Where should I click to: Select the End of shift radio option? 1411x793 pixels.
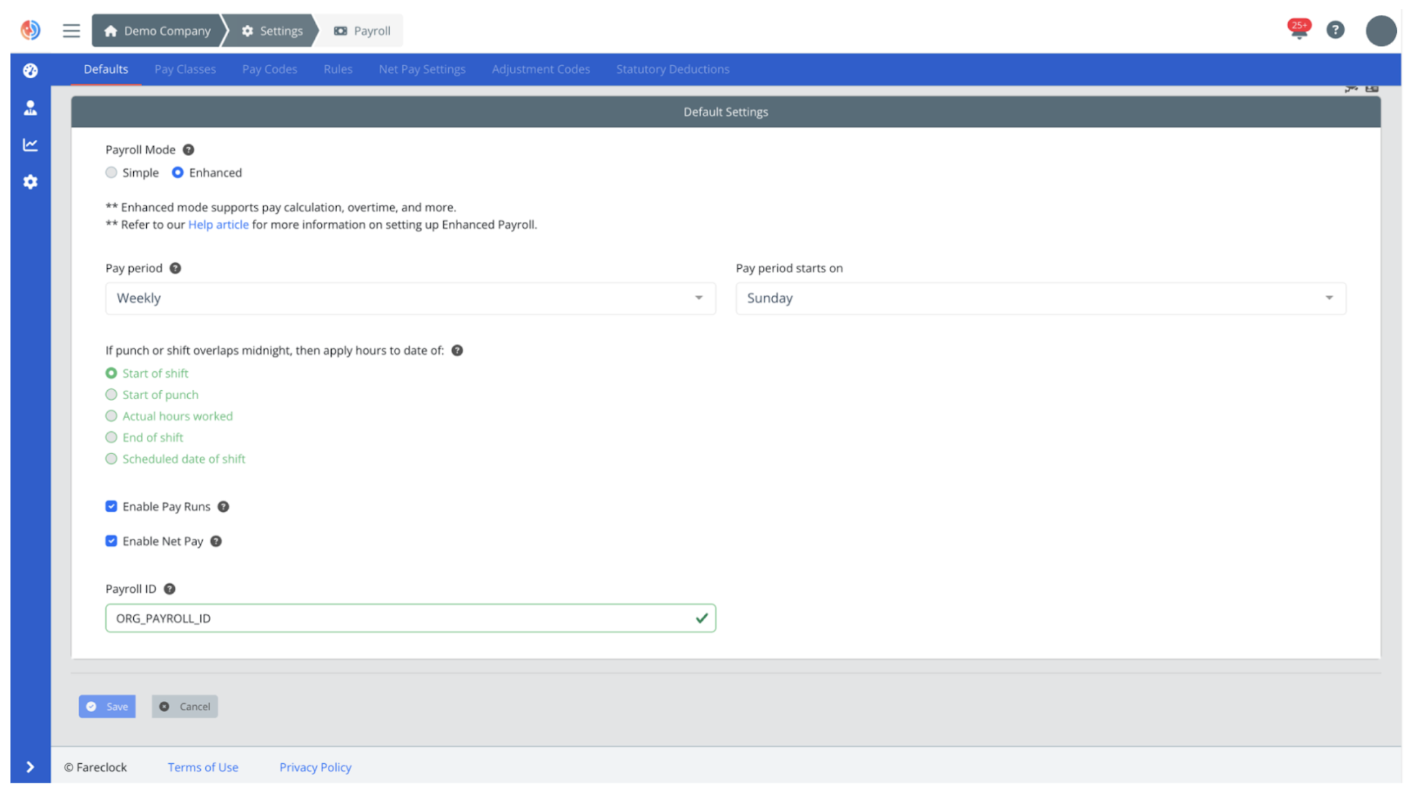[111, 437]
